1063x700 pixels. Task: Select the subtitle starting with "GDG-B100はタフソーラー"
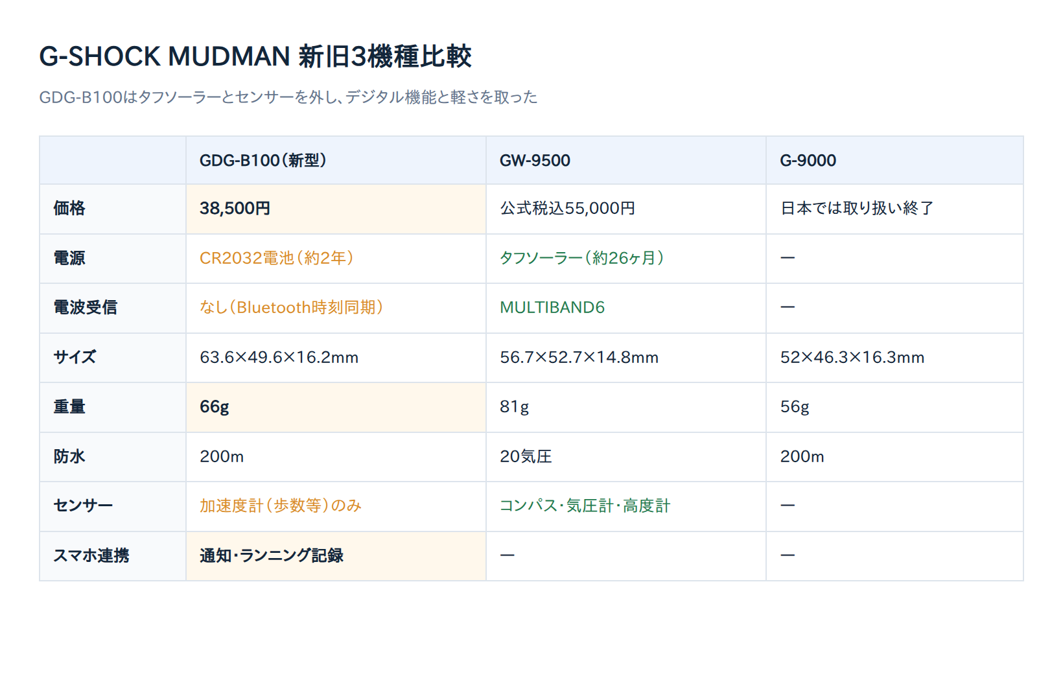288,97
